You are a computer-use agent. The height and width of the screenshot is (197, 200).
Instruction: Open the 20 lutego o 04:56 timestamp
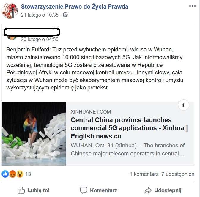tap(40, 40)
